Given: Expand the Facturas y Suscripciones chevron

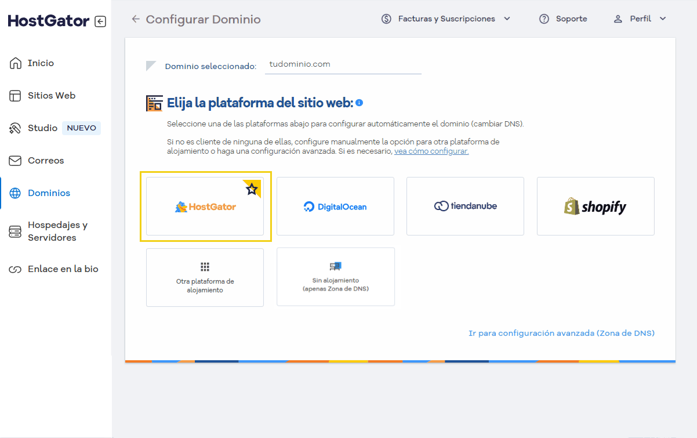Looking at the screenshot, I should point(507,19).
